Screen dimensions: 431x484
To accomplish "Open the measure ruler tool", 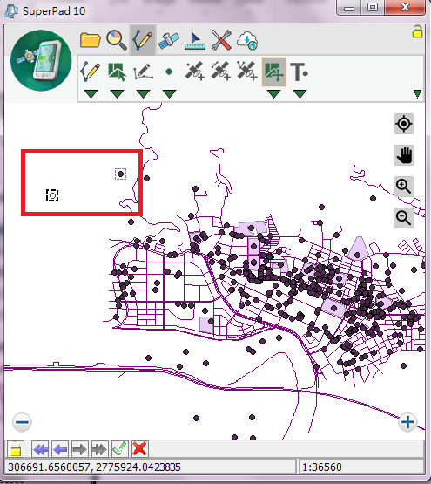I will [195, 41].
